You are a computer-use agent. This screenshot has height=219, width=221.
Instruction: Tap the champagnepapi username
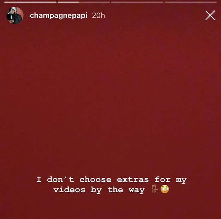point(59,15)
